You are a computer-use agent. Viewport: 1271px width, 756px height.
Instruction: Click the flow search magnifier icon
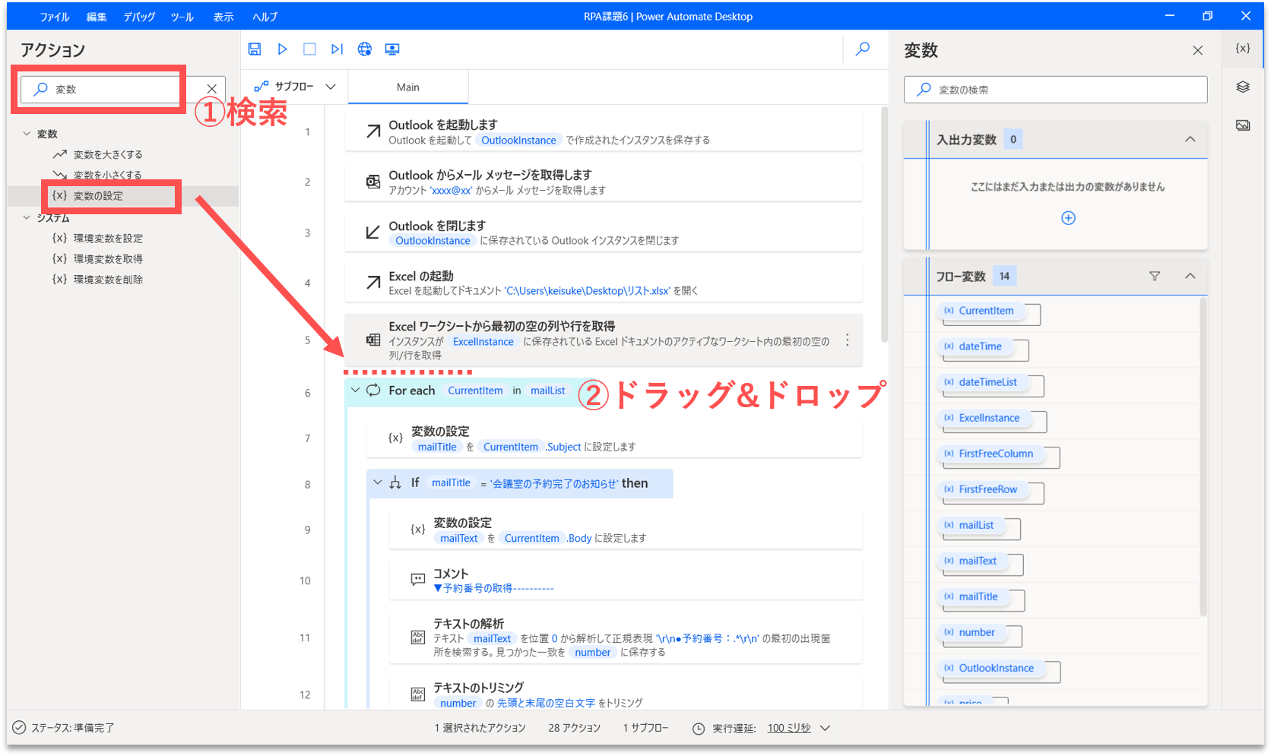pyautogui.click(x=863, y=49)
